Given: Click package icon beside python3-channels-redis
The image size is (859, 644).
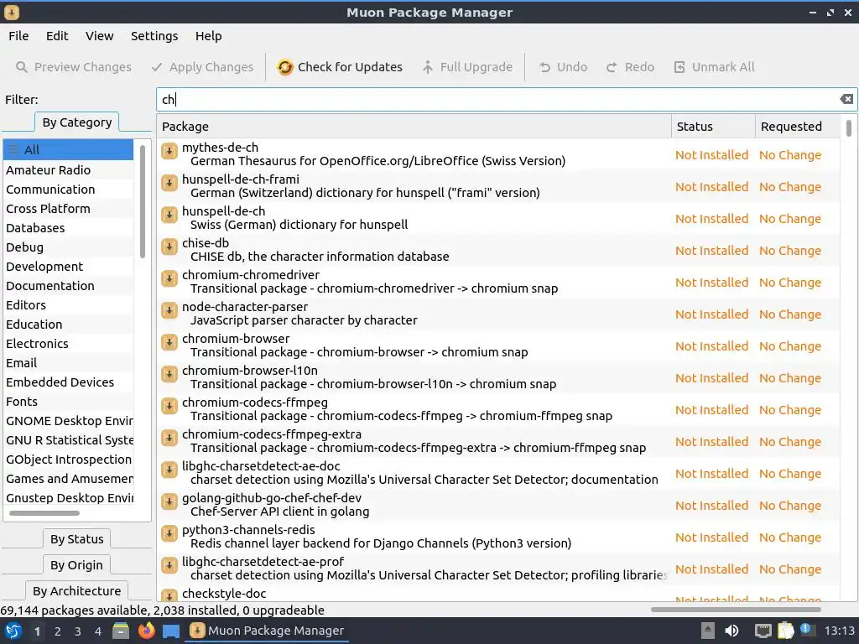Looking at the screenshot, I should [x=169, y=532].
